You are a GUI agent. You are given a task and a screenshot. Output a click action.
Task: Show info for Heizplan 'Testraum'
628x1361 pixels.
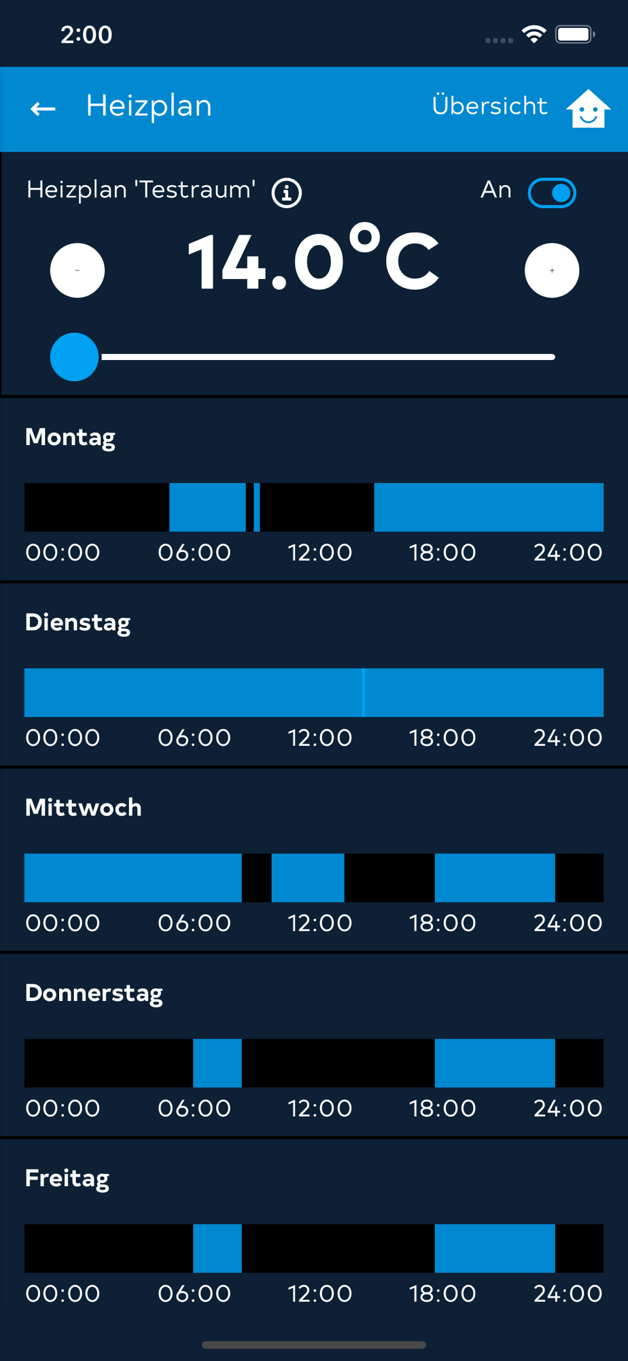pyautogui.click(x=287, y=193)
